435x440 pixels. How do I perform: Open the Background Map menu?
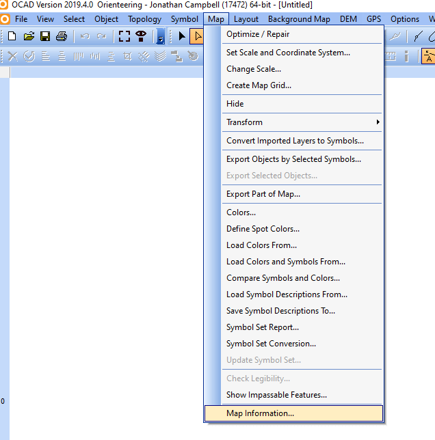[x=299, y=19]
